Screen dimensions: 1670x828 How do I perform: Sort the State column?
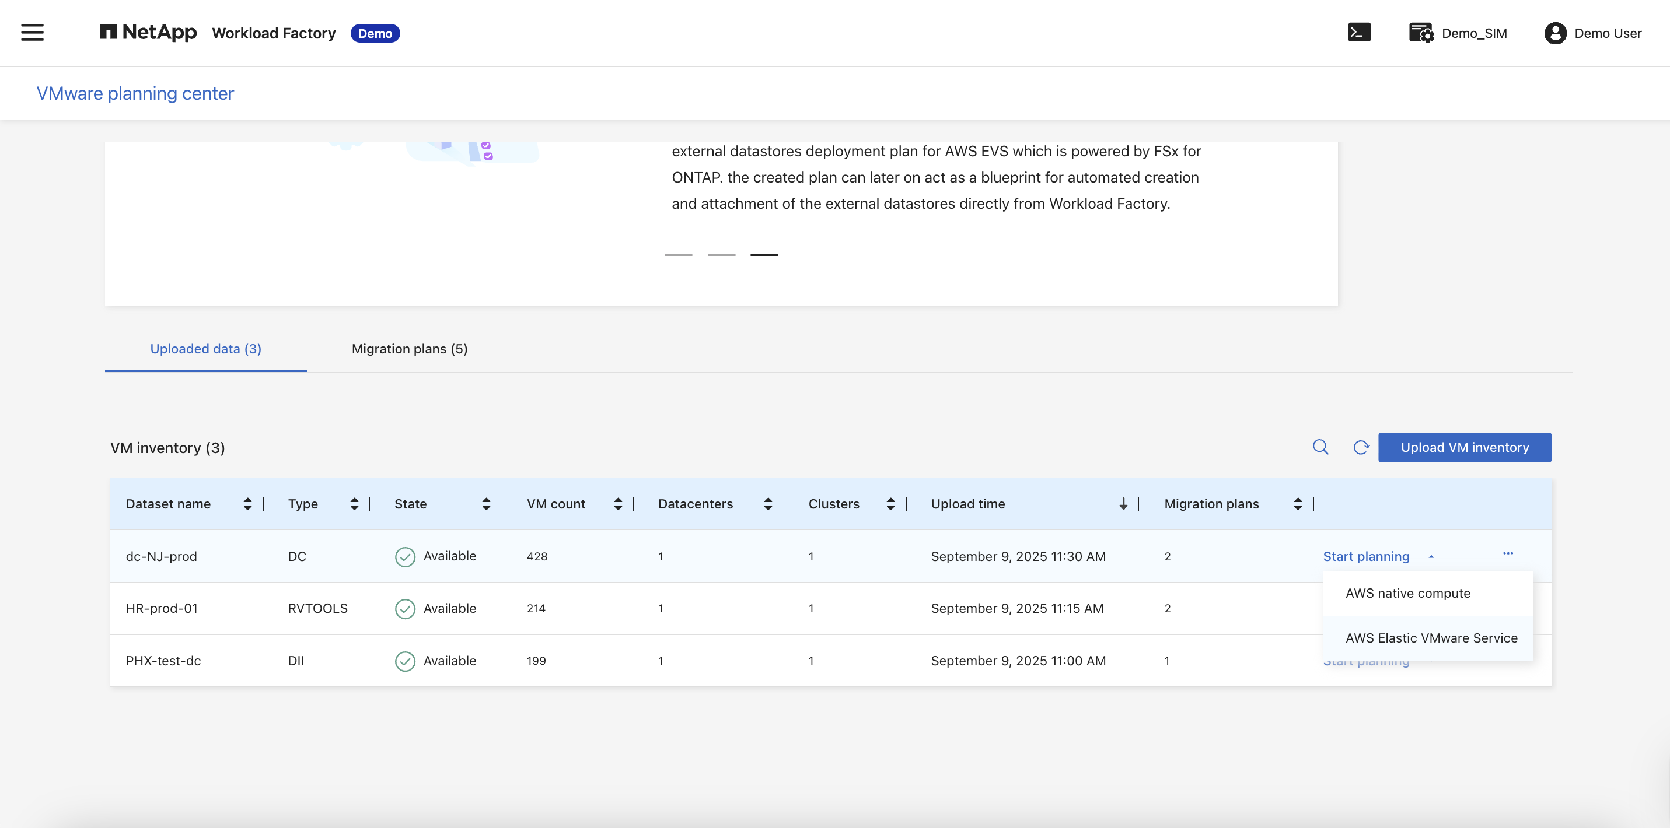[x=486, y=504]
